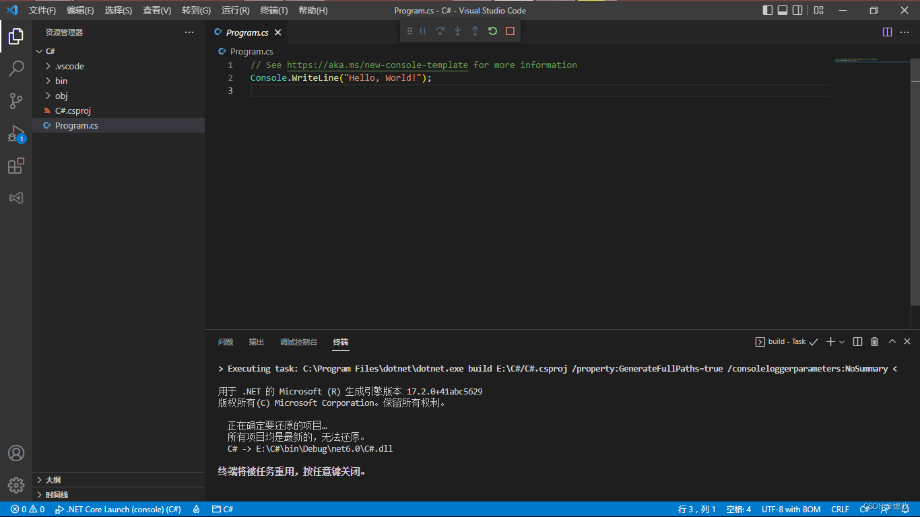Open the Run and Debug view

[x=16, y=133]
